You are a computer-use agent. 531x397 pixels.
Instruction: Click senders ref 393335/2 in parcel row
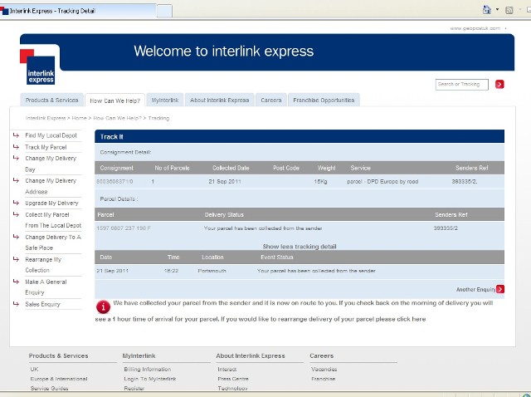tap(446, 228)
